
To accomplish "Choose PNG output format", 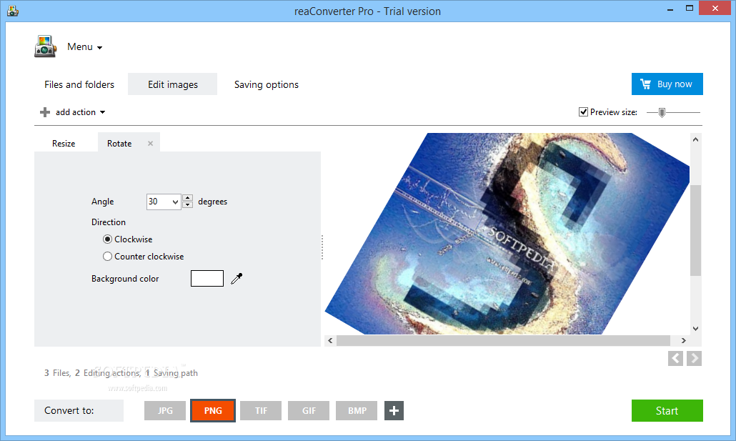I will pos(213,410).
